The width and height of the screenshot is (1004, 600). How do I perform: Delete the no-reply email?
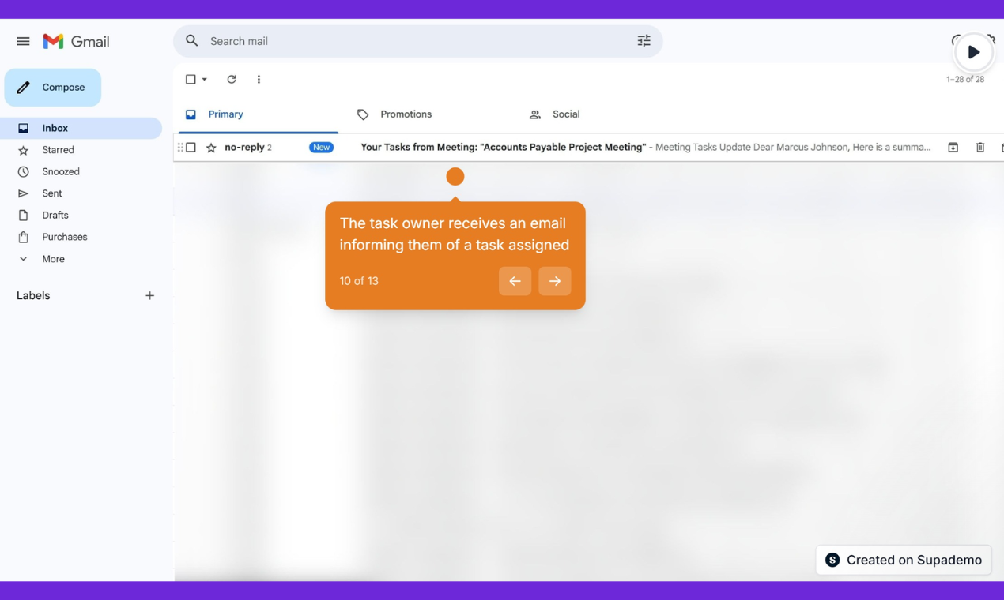point(980,147)
